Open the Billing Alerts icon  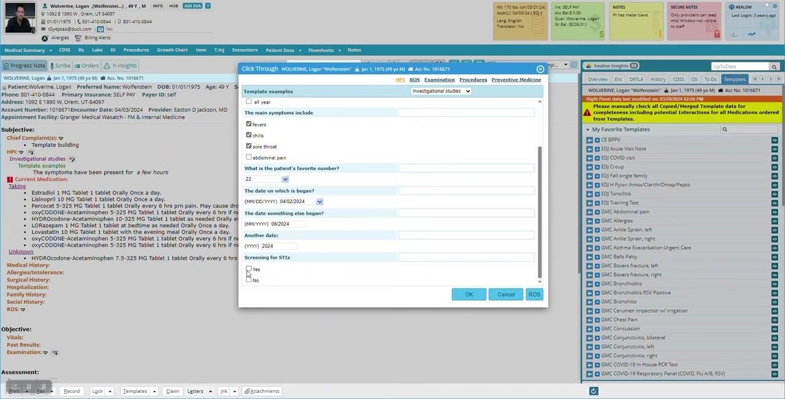click(x=78, y=38)
